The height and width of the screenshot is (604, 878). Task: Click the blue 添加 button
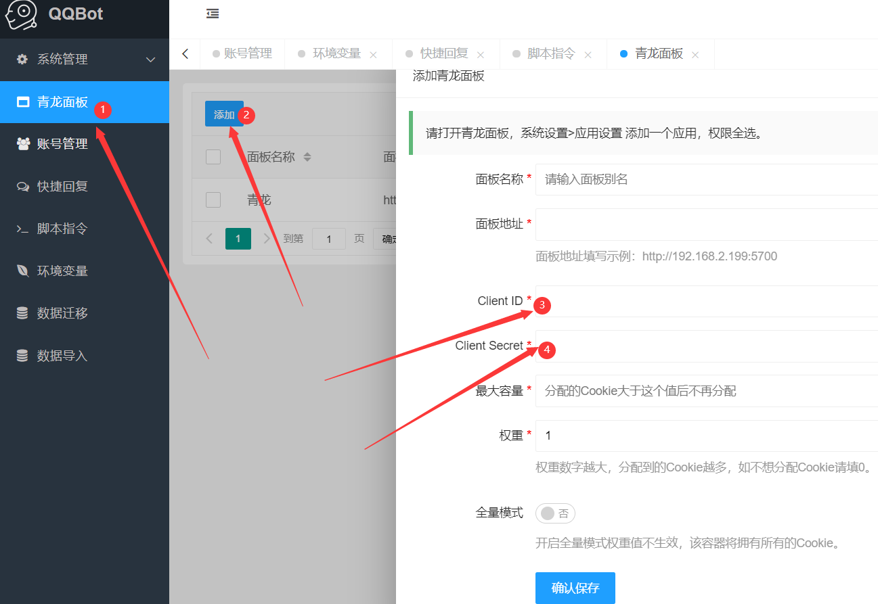click(224, 114)
